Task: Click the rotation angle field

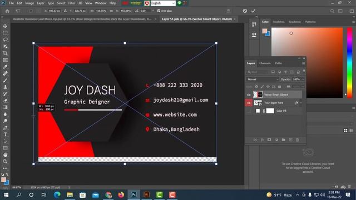Action: 145,11
